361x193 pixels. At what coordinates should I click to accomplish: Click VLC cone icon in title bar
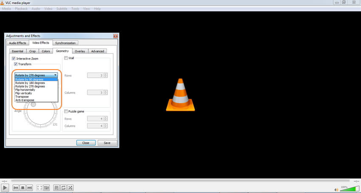point(2,3)
